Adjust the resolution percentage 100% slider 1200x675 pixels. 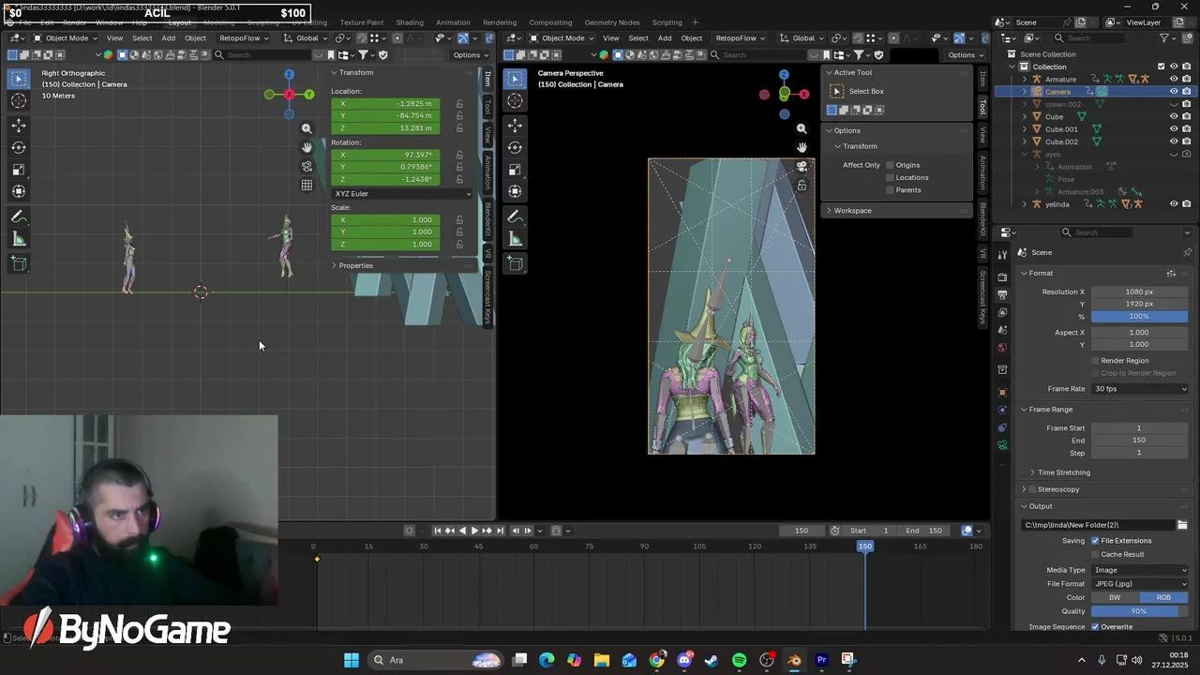(1139, 316)
